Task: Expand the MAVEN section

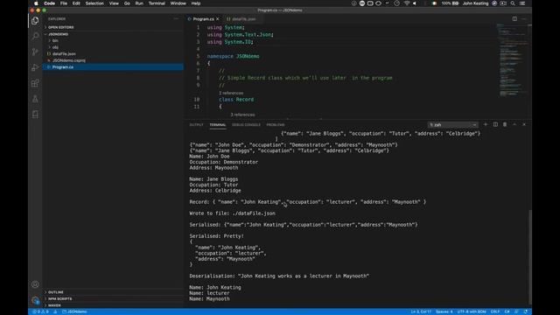Action: pyautogui.click(x=54, y=305)
